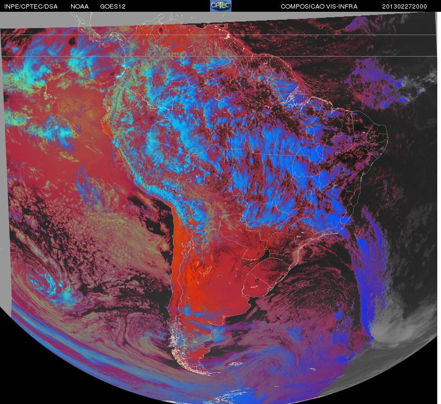This screenshot has width=441, height=404.
Task: Click the INPE/CPTEC/DSA header text
Action: click(31, 6)
